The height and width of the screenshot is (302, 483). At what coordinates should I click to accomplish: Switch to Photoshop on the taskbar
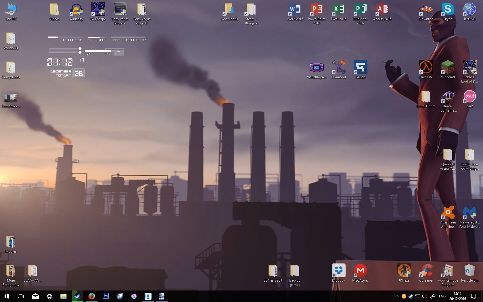pos(106,296)
